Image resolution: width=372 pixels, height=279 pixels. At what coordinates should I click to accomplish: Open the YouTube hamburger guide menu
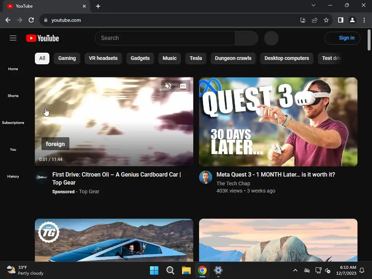coord(13,38)
